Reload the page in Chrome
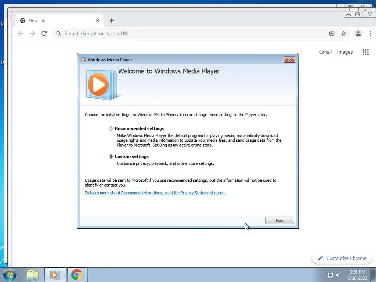376x282 pixels. (x=44, y=33)
